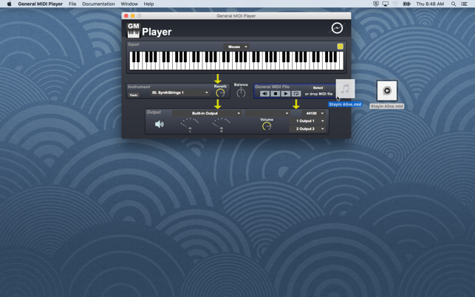Click the dragged music note file thumbnail

pyautogui.click(x=345, y=89)
